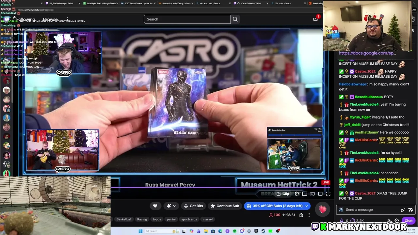Click the Chat send button
Screen dimensions: 418x235
pos(409,221)
